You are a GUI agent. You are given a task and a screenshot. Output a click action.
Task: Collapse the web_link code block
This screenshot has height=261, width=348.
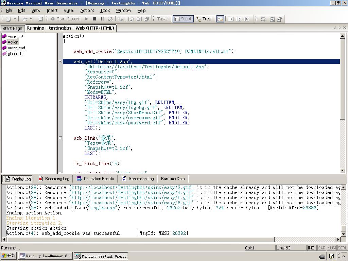(x=60, y=138)
